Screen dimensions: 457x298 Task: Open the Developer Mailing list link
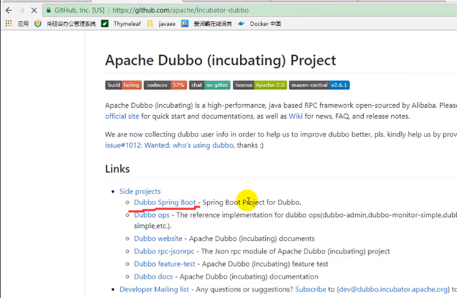[154, 289]
